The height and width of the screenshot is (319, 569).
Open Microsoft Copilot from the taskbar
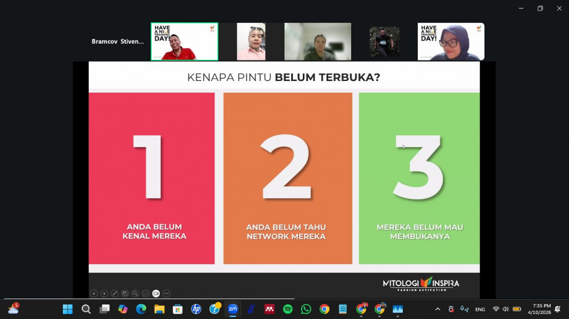123,309
